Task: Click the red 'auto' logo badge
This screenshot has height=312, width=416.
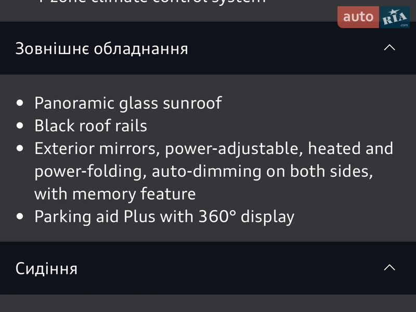Action: click(358, 17)
